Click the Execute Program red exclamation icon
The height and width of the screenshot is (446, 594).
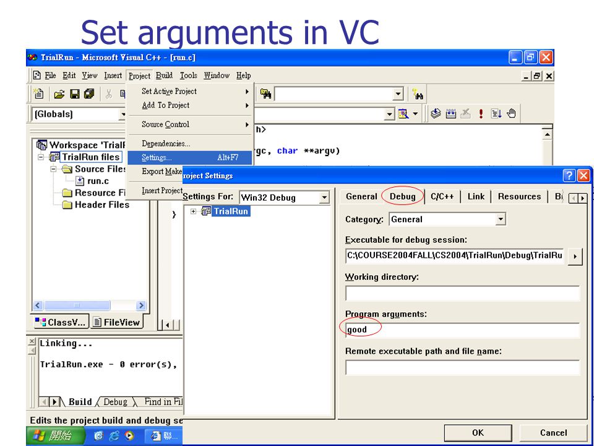coord(481,113)
